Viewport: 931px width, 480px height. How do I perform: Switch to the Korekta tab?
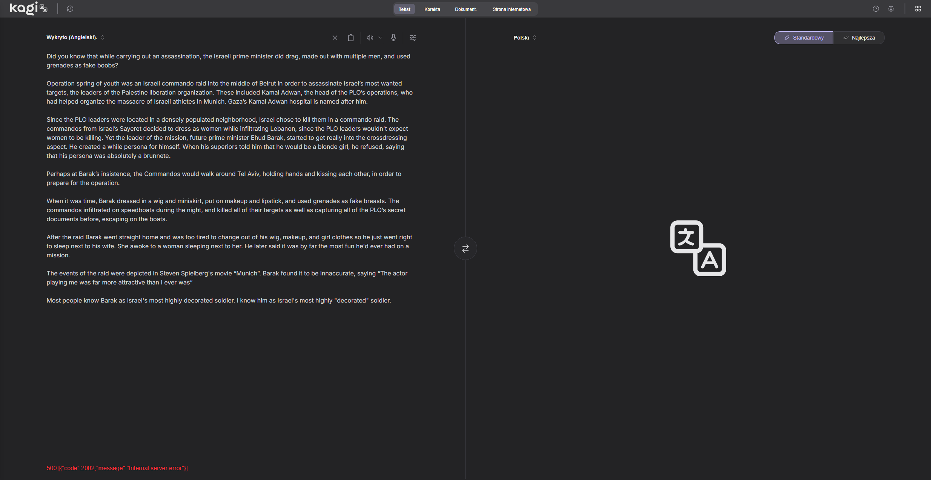point(432,9)
